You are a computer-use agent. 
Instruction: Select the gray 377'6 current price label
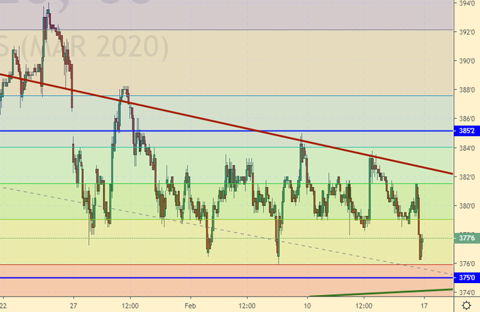tap(467, 238)
